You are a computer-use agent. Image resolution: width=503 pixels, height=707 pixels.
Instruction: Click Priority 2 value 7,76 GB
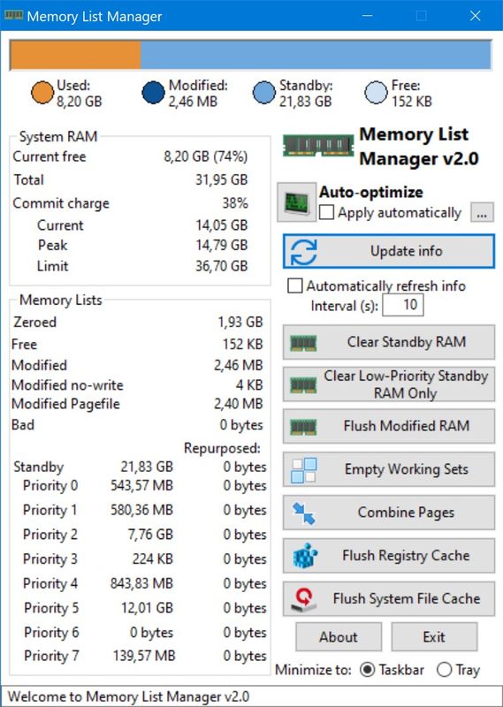point(150,535)
